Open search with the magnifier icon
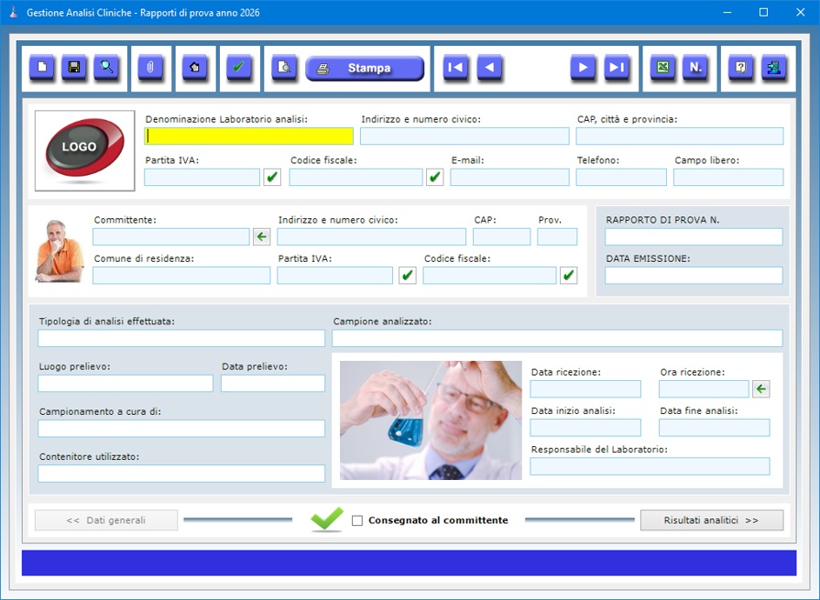The width and height of the screenshot is (820, 600). pos(106,68)
